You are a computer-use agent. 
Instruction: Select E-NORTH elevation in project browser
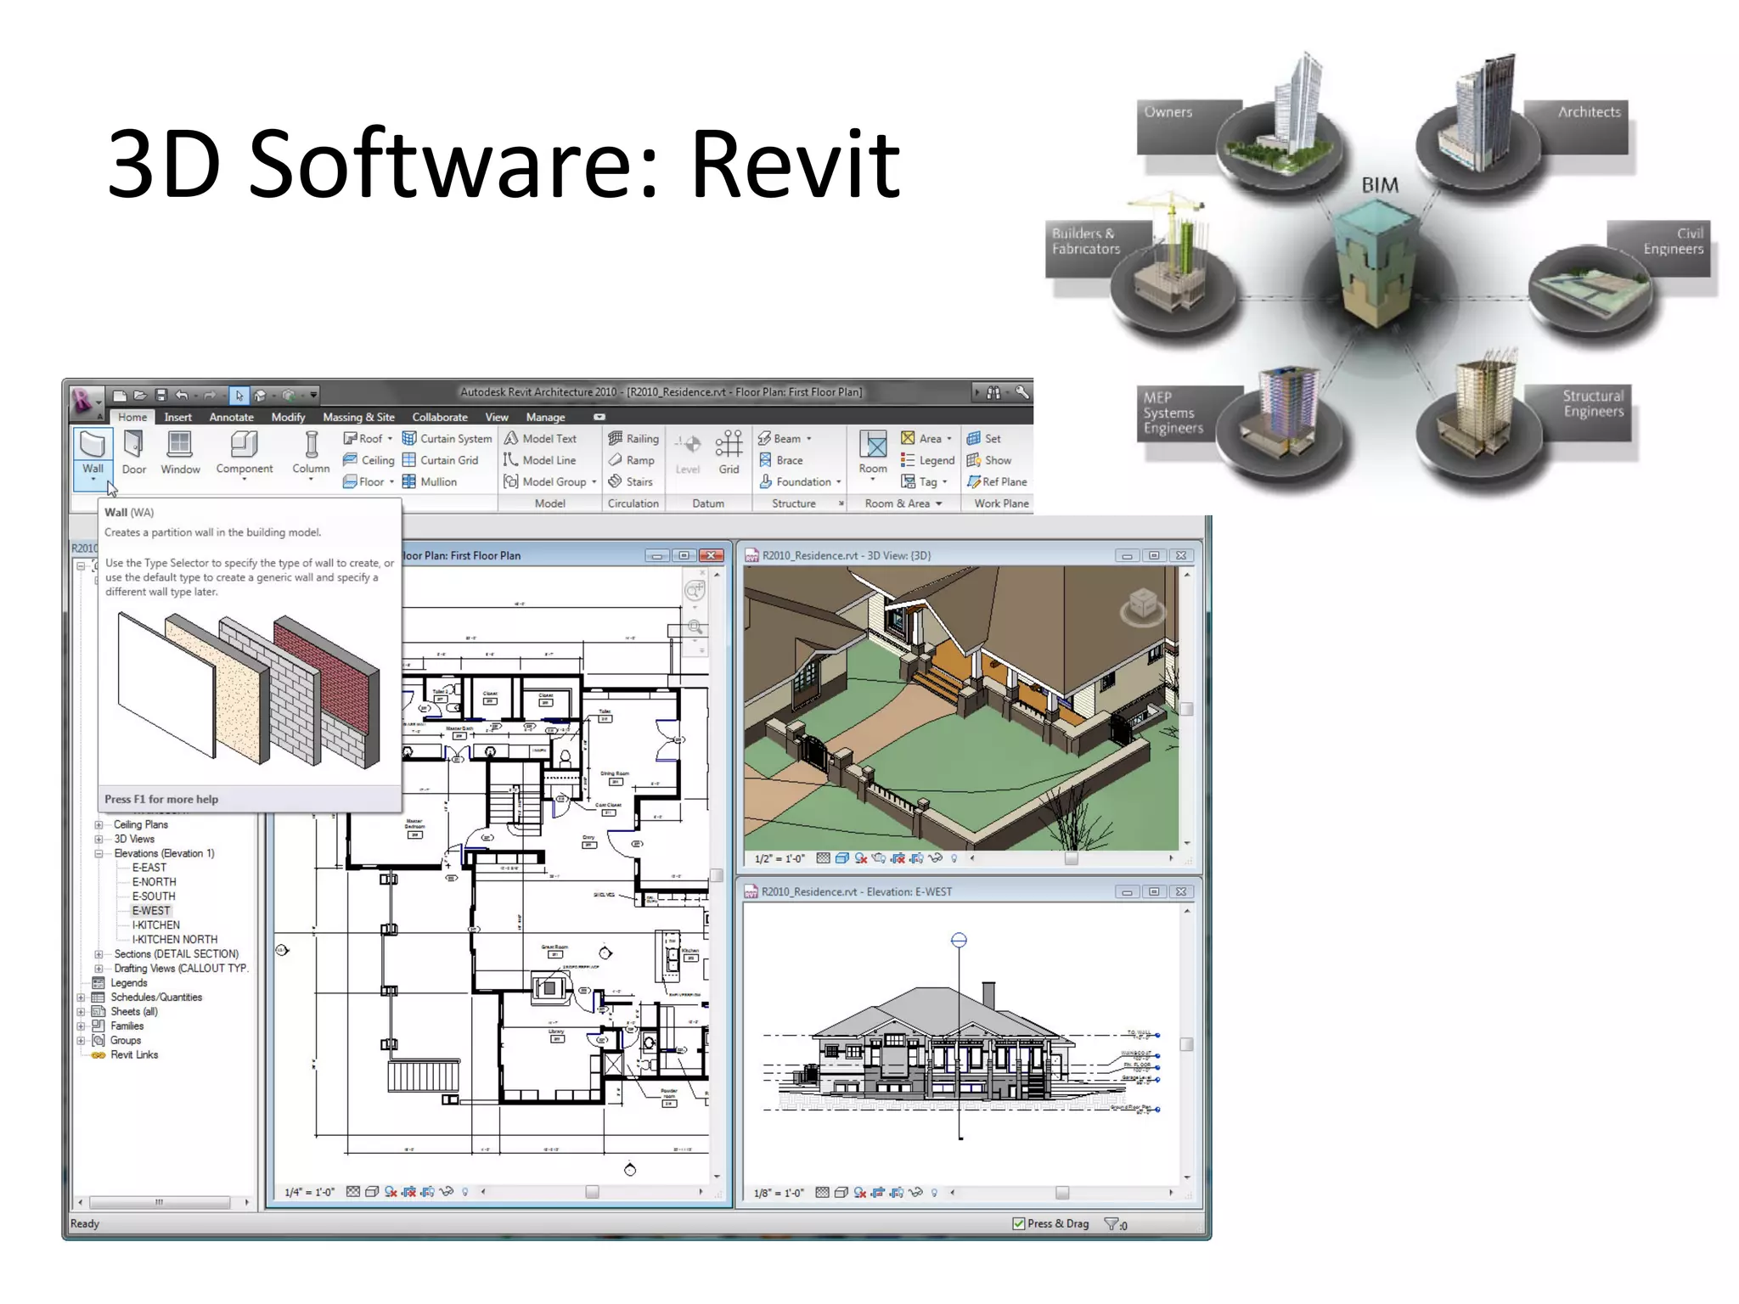click(x=154, y=882)
